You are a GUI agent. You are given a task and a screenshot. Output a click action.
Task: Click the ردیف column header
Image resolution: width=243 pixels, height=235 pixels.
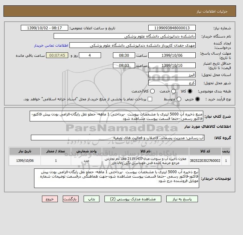226,151
